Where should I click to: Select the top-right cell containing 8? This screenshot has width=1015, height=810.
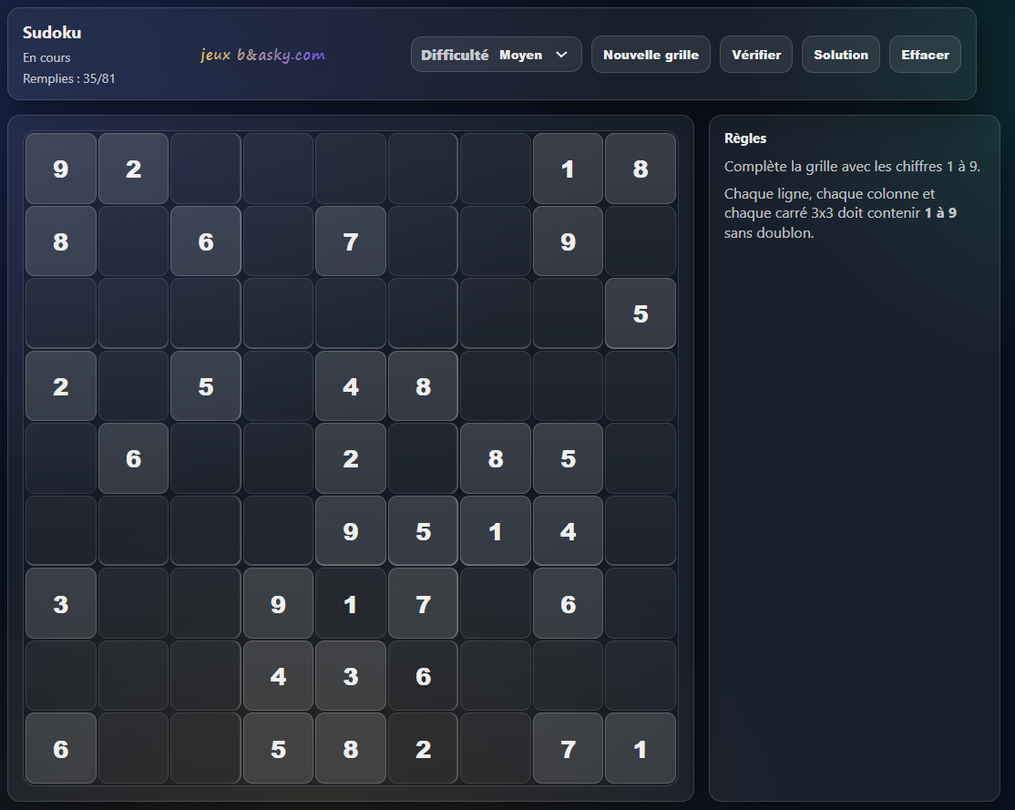[641, 169]
